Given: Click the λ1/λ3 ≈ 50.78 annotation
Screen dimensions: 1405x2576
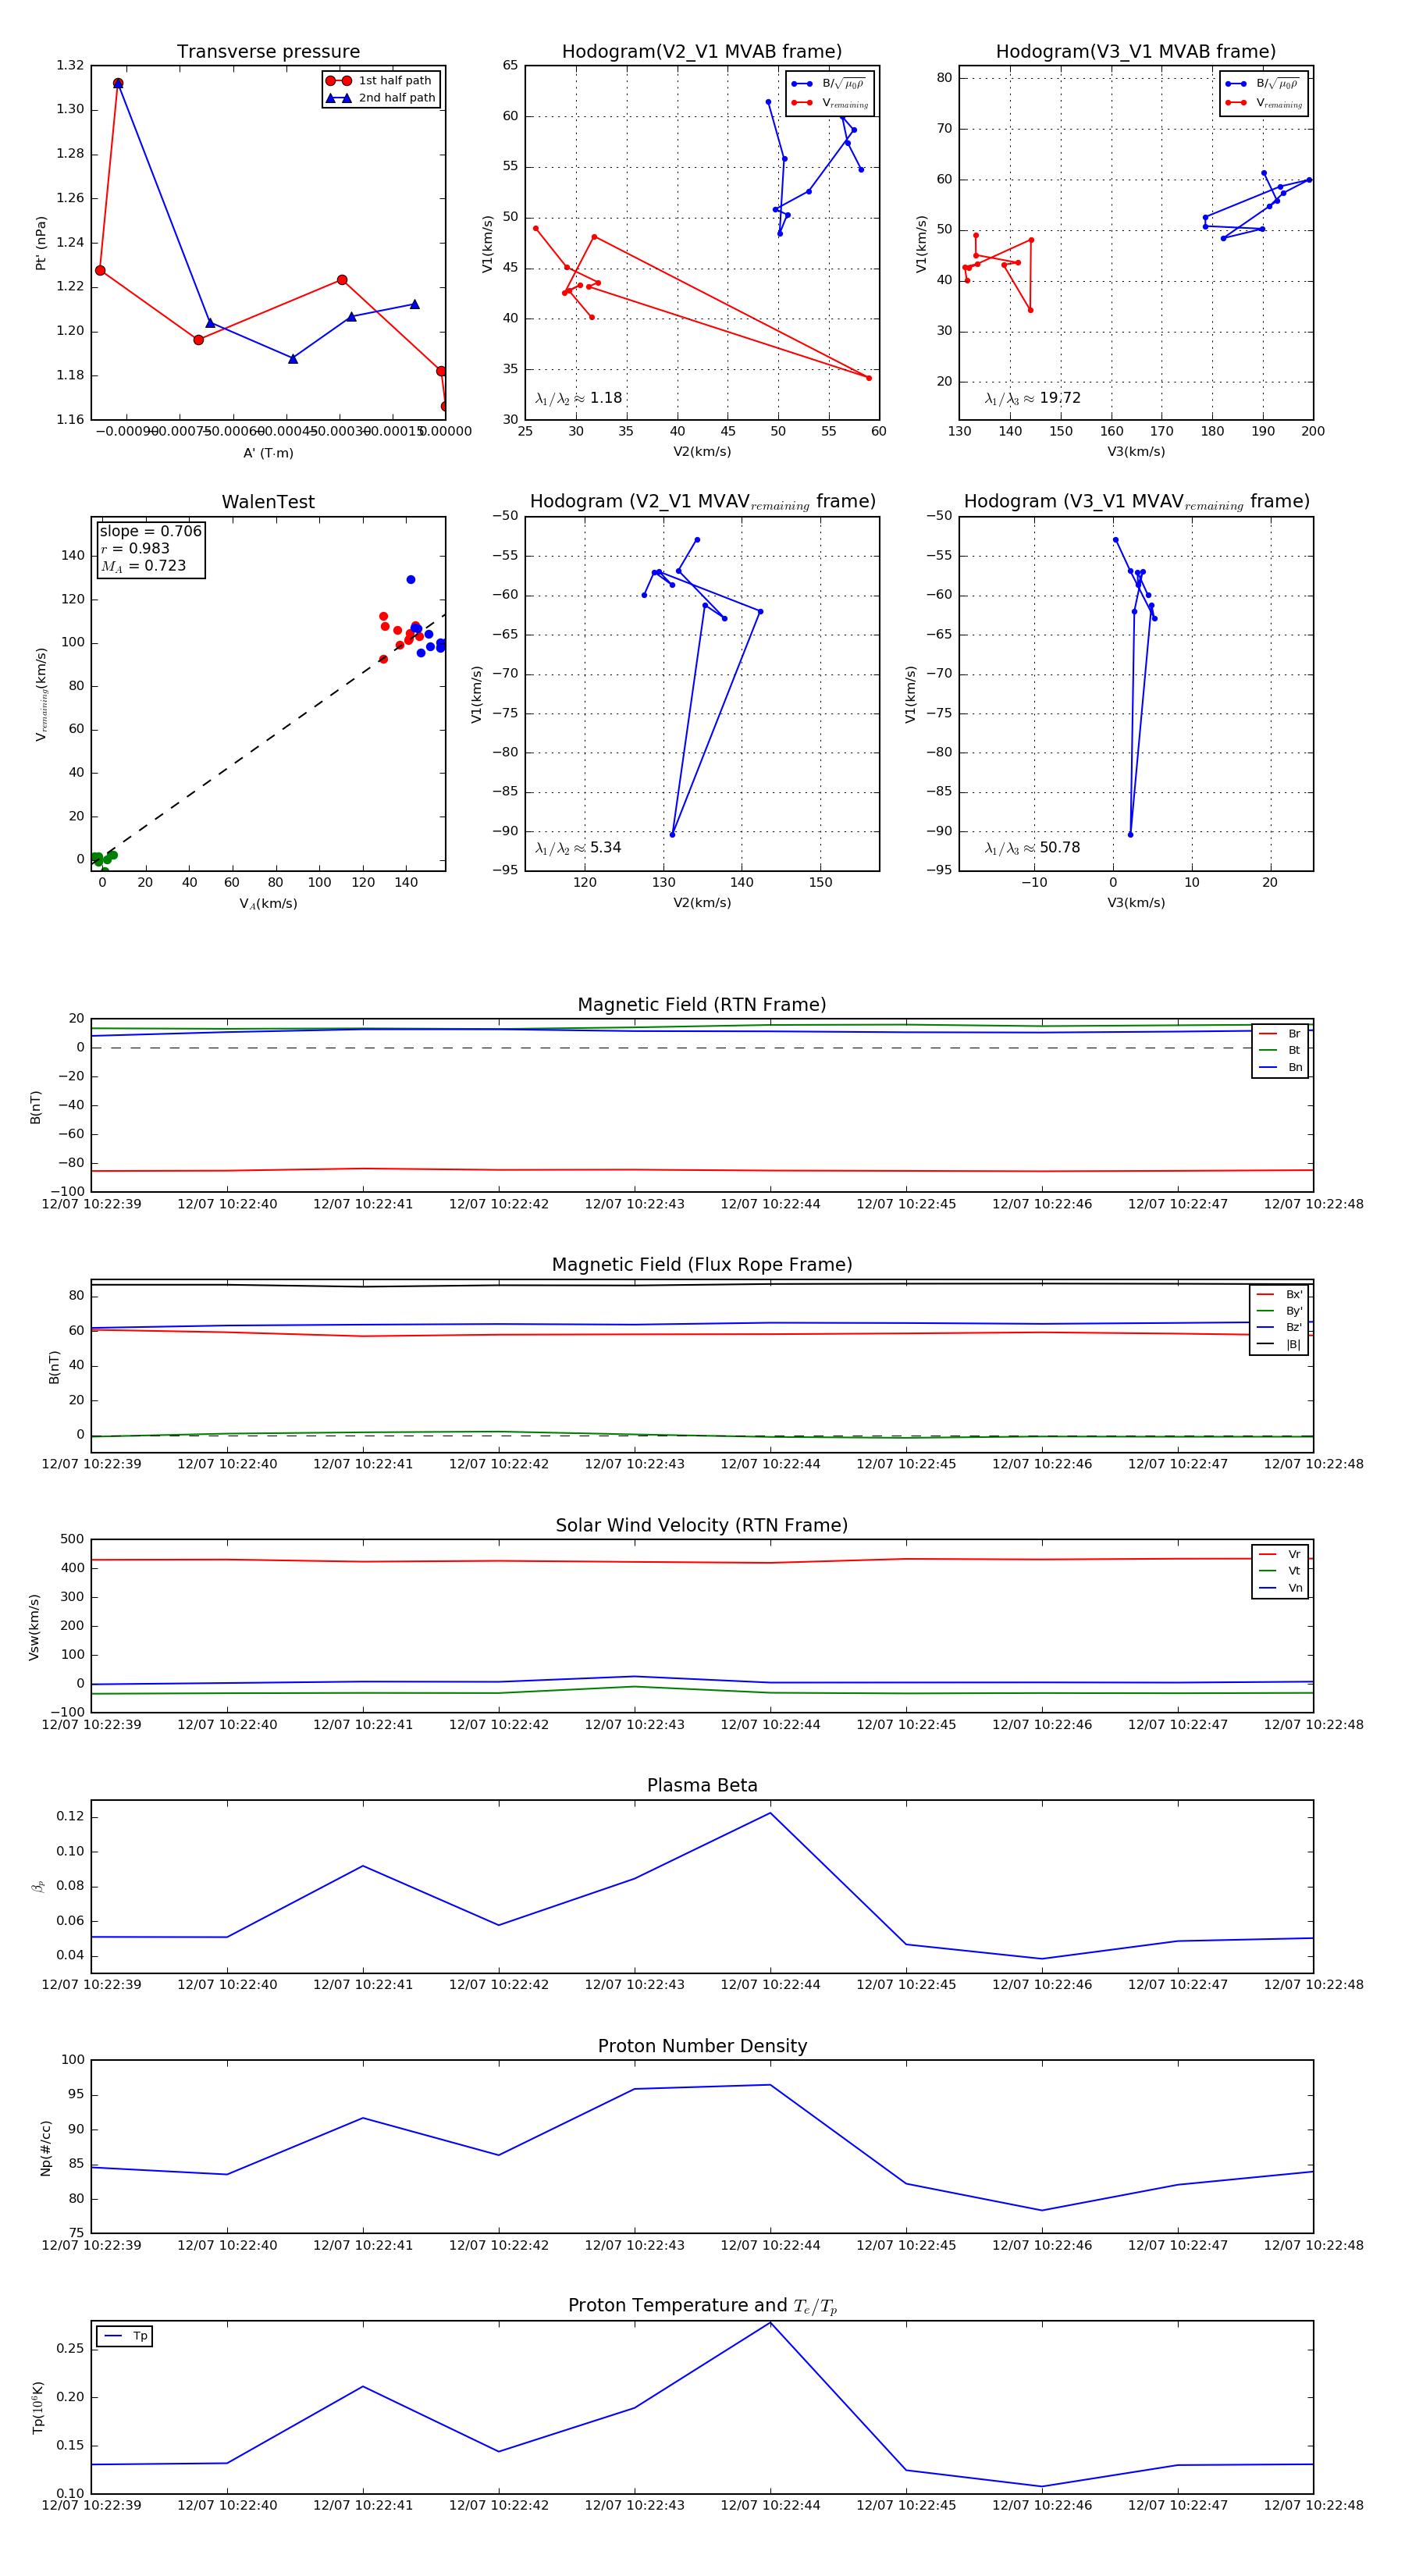Looking at the screenshot, I should click(x=1032, y=848).
